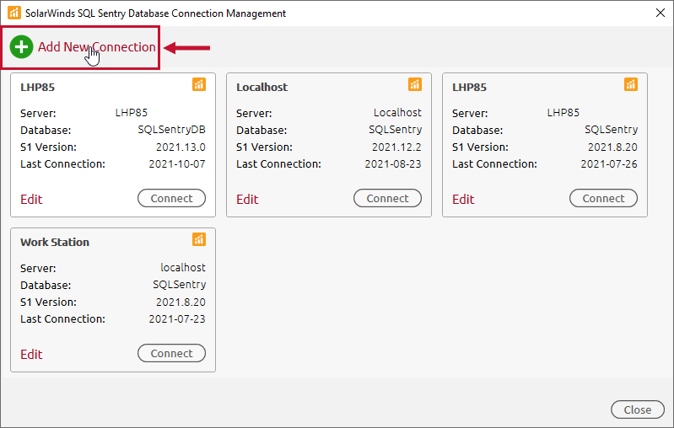Image resolution: width=674 pixels, height=428 pixels.
Task: Click the Close button at the bottom
Action: click(638, 410)
